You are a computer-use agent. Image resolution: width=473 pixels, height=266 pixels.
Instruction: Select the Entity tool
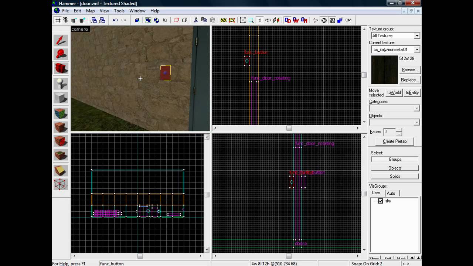(x=61, y=83)
